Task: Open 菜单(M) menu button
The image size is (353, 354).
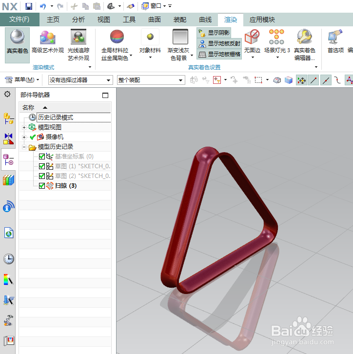Action: (22, 79)
